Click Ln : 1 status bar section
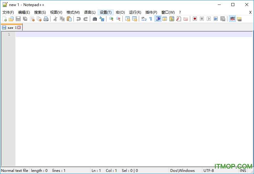254x174 pixels. tap(96, 171)
